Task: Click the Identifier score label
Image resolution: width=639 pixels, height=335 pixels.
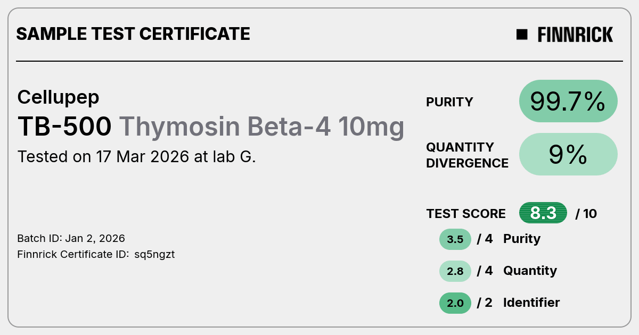Action: tap(531, 303)
